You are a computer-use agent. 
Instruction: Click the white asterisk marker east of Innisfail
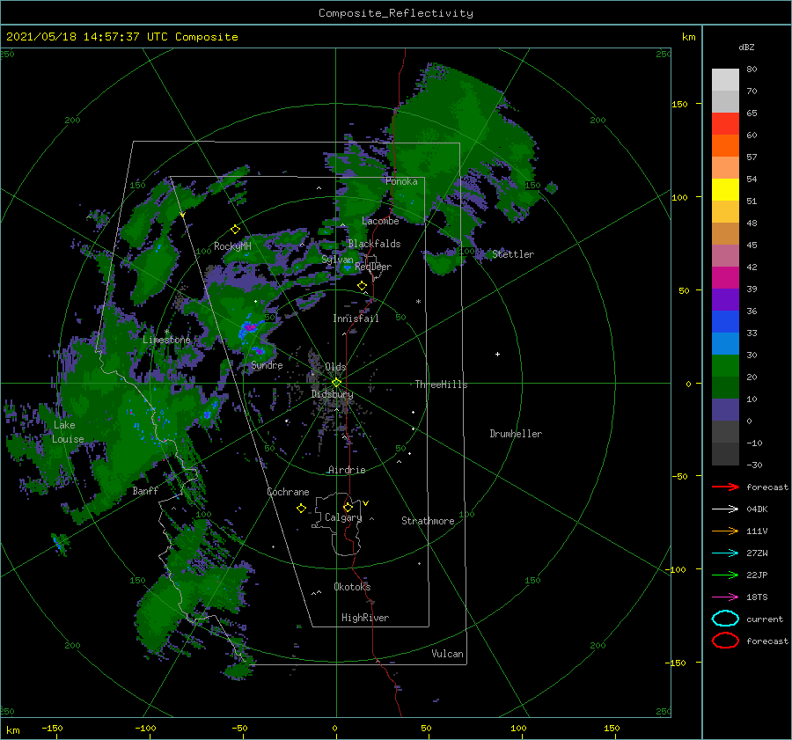coord(418,302)
